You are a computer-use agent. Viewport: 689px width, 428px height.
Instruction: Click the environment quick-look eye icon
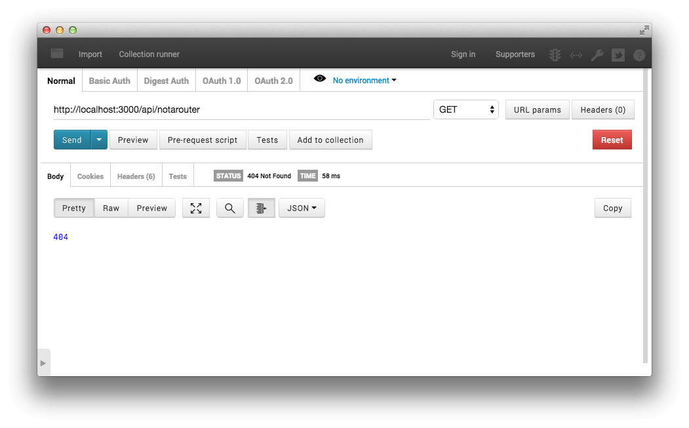320,78
